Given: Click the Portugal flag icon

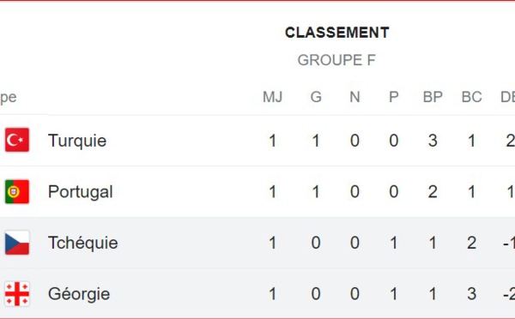Looking at the screenshot, I should click(x=17, y=192).
